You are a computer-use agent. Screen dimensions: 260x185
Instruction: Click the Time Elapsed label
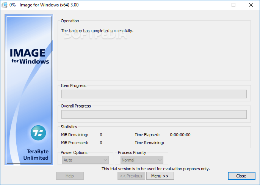[x=147, y=135]
